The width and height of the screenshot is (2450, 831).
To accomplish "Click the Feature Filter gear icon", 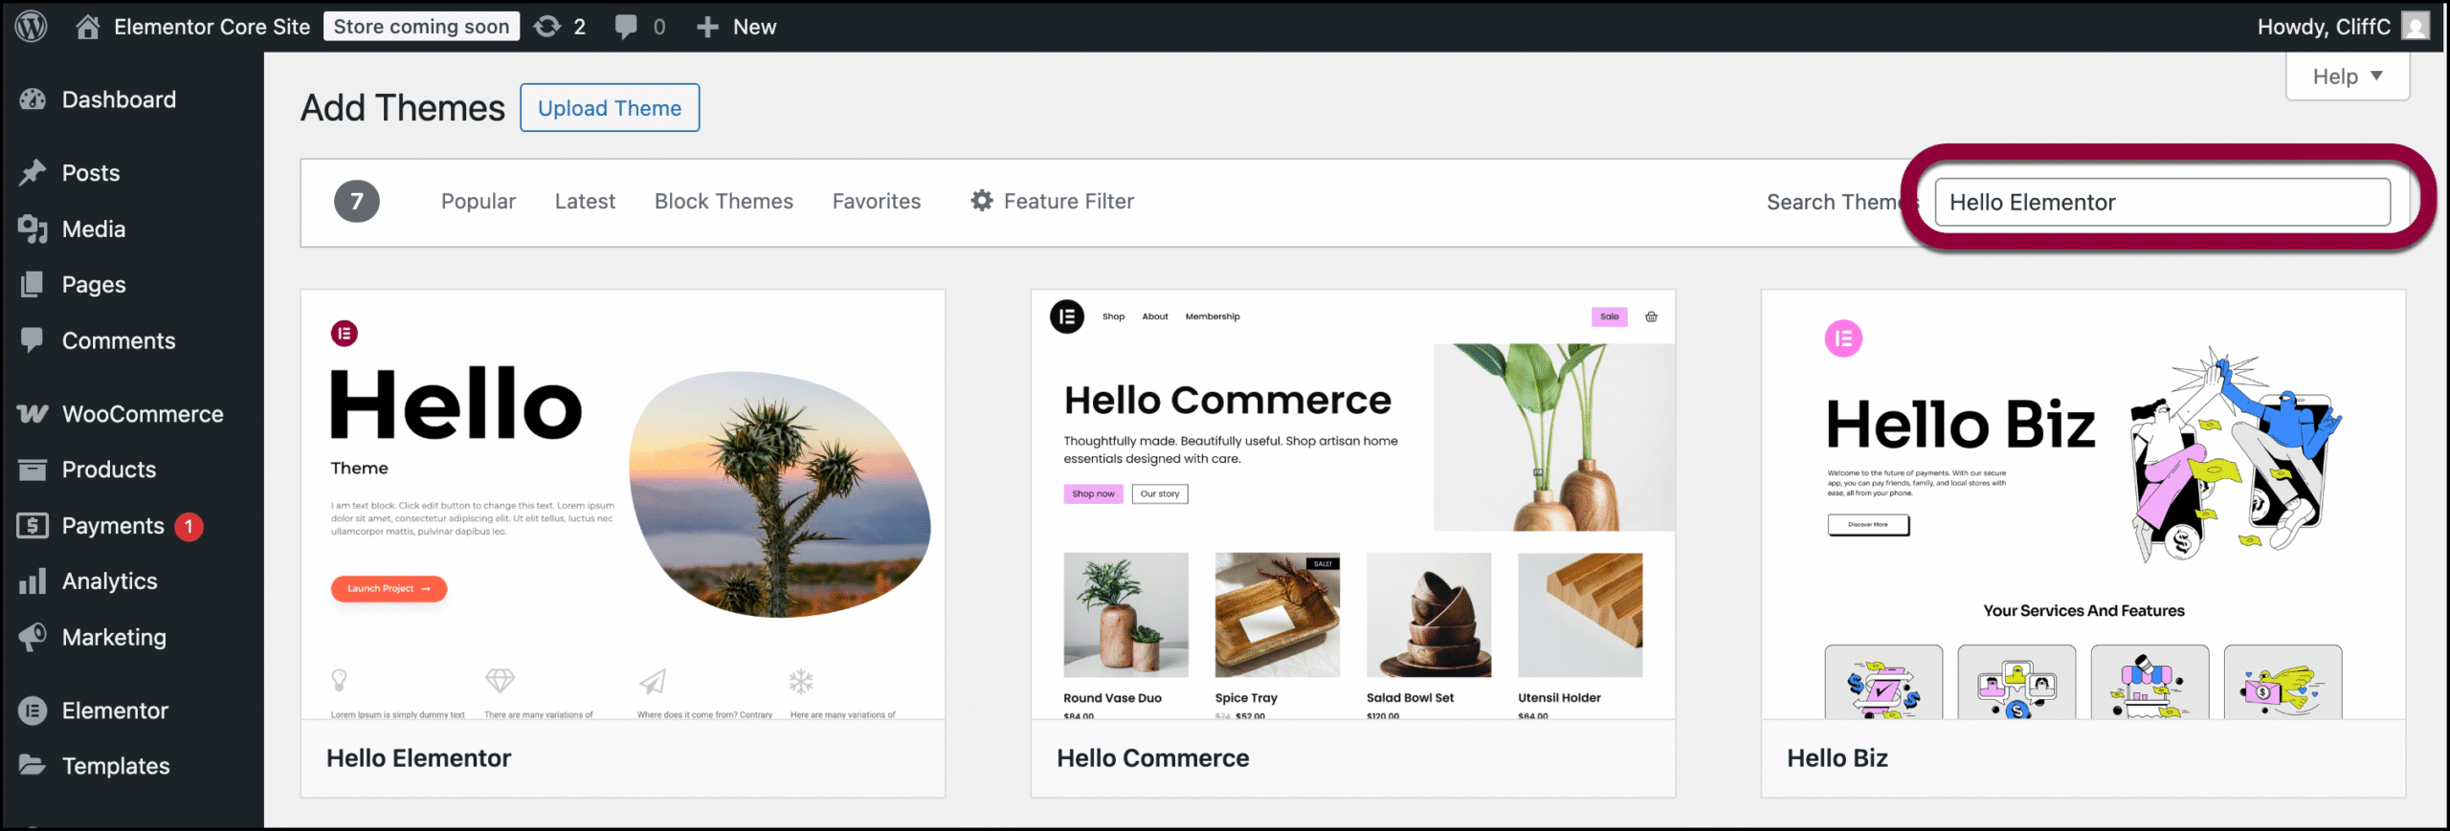I will pyautogui.click(x=982, y=201).
